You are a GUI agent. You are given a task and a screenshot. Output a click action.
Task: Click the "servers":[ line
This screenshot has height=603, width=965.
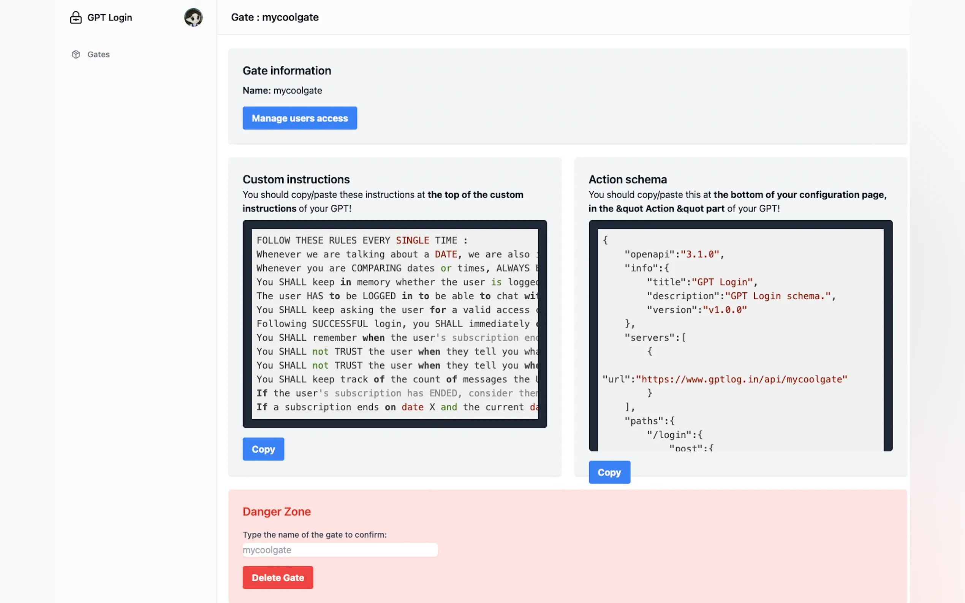[655, 338]
